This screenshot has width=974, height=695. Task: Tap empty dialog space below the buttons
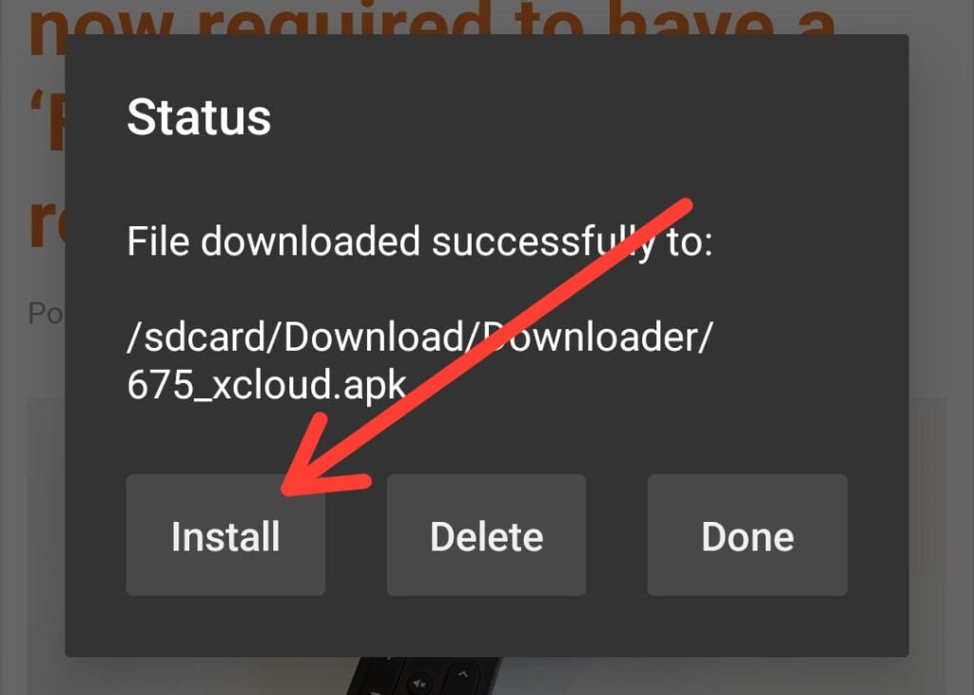486,626
